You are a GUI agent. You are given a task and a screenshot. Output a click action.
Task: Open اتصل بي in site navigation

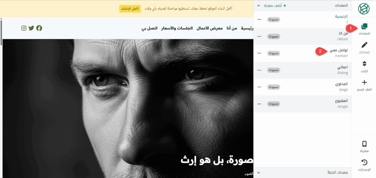(x=149, y=28)
